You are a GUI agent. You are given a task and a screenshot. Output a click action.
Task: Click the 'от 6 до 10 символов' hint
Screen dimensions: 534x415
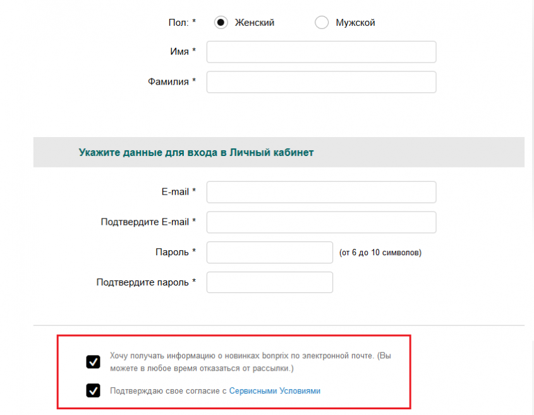(380, 253)
